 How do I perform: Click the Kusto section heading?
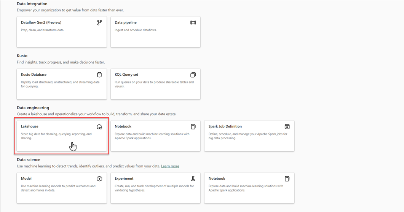[x=22, y=56]
